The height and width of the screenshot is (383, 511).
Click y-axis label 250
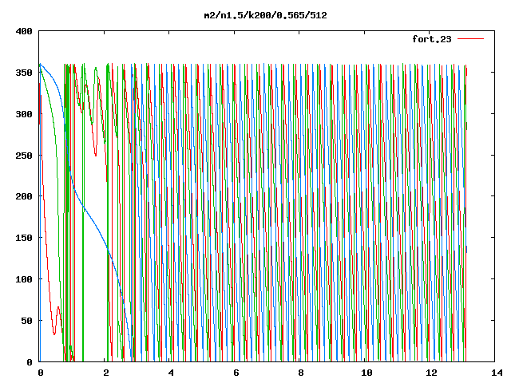(24, 156)
